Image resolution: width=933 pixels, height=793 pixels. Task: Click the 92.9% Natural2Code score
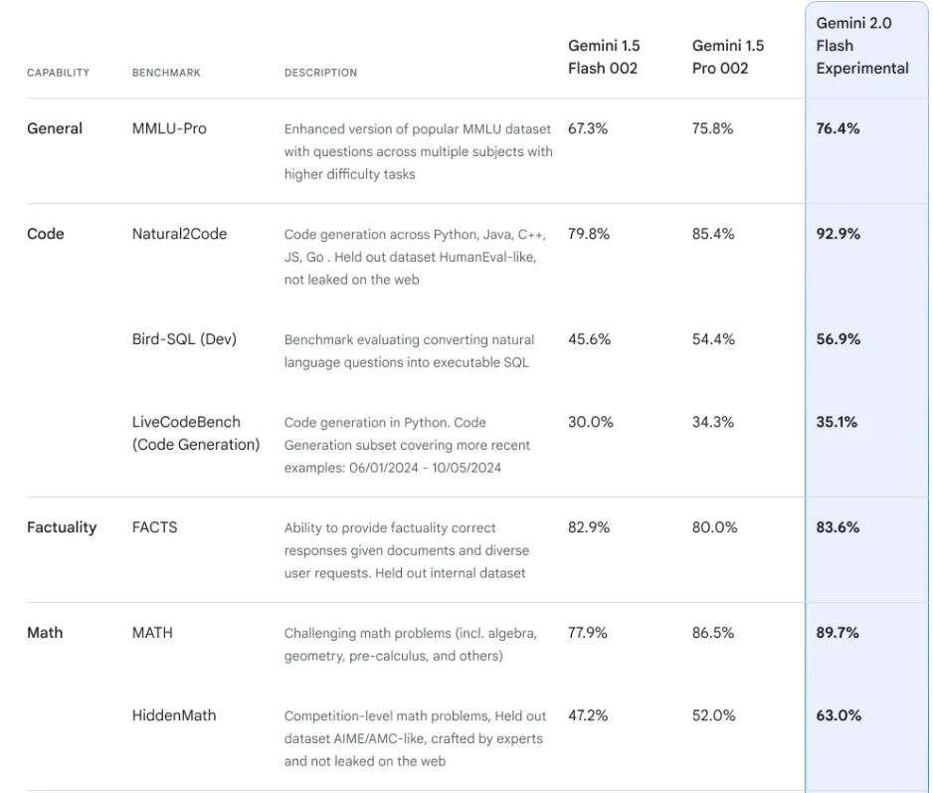click(838, 234)
